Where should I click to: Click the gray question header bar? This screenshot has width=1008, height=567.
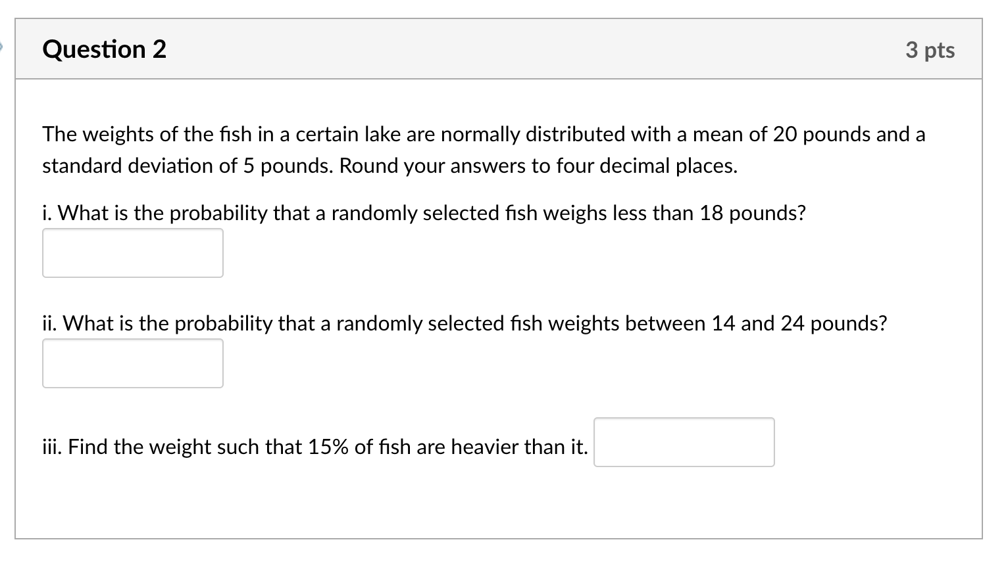[x=499, y=49]
